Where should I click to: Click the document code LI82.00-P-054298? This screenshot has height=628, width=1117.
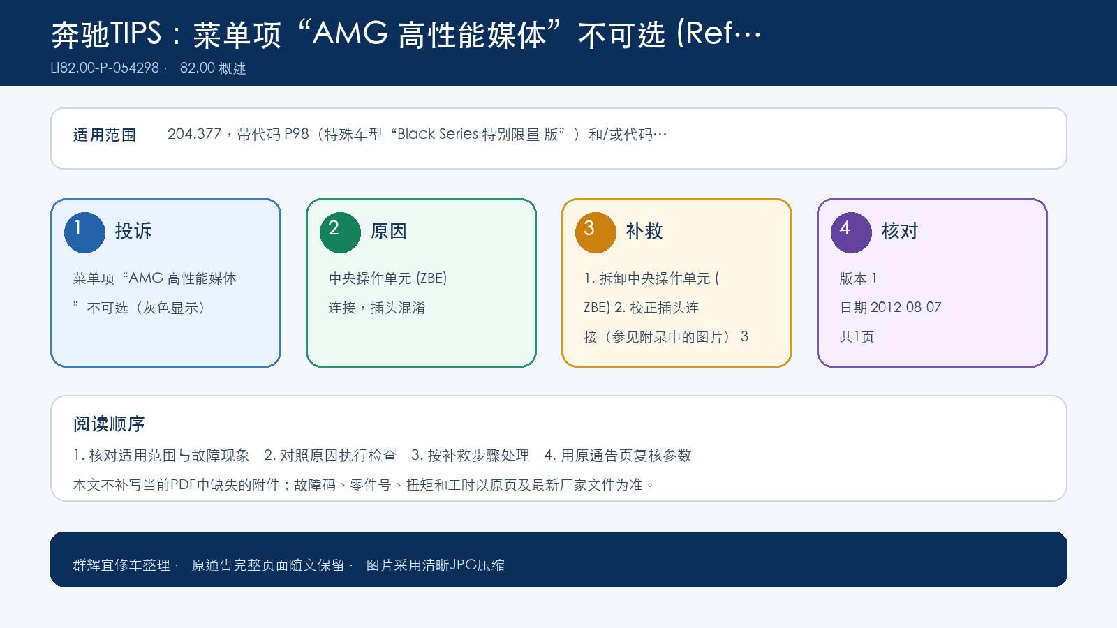tap(105, 68)
